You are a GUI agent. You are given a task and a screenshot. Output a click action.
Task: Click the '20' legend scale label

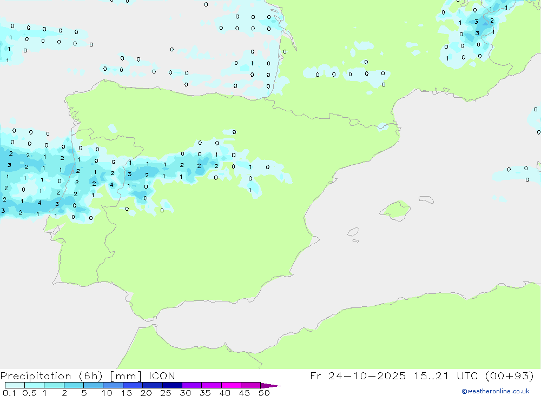click(146, 393)
